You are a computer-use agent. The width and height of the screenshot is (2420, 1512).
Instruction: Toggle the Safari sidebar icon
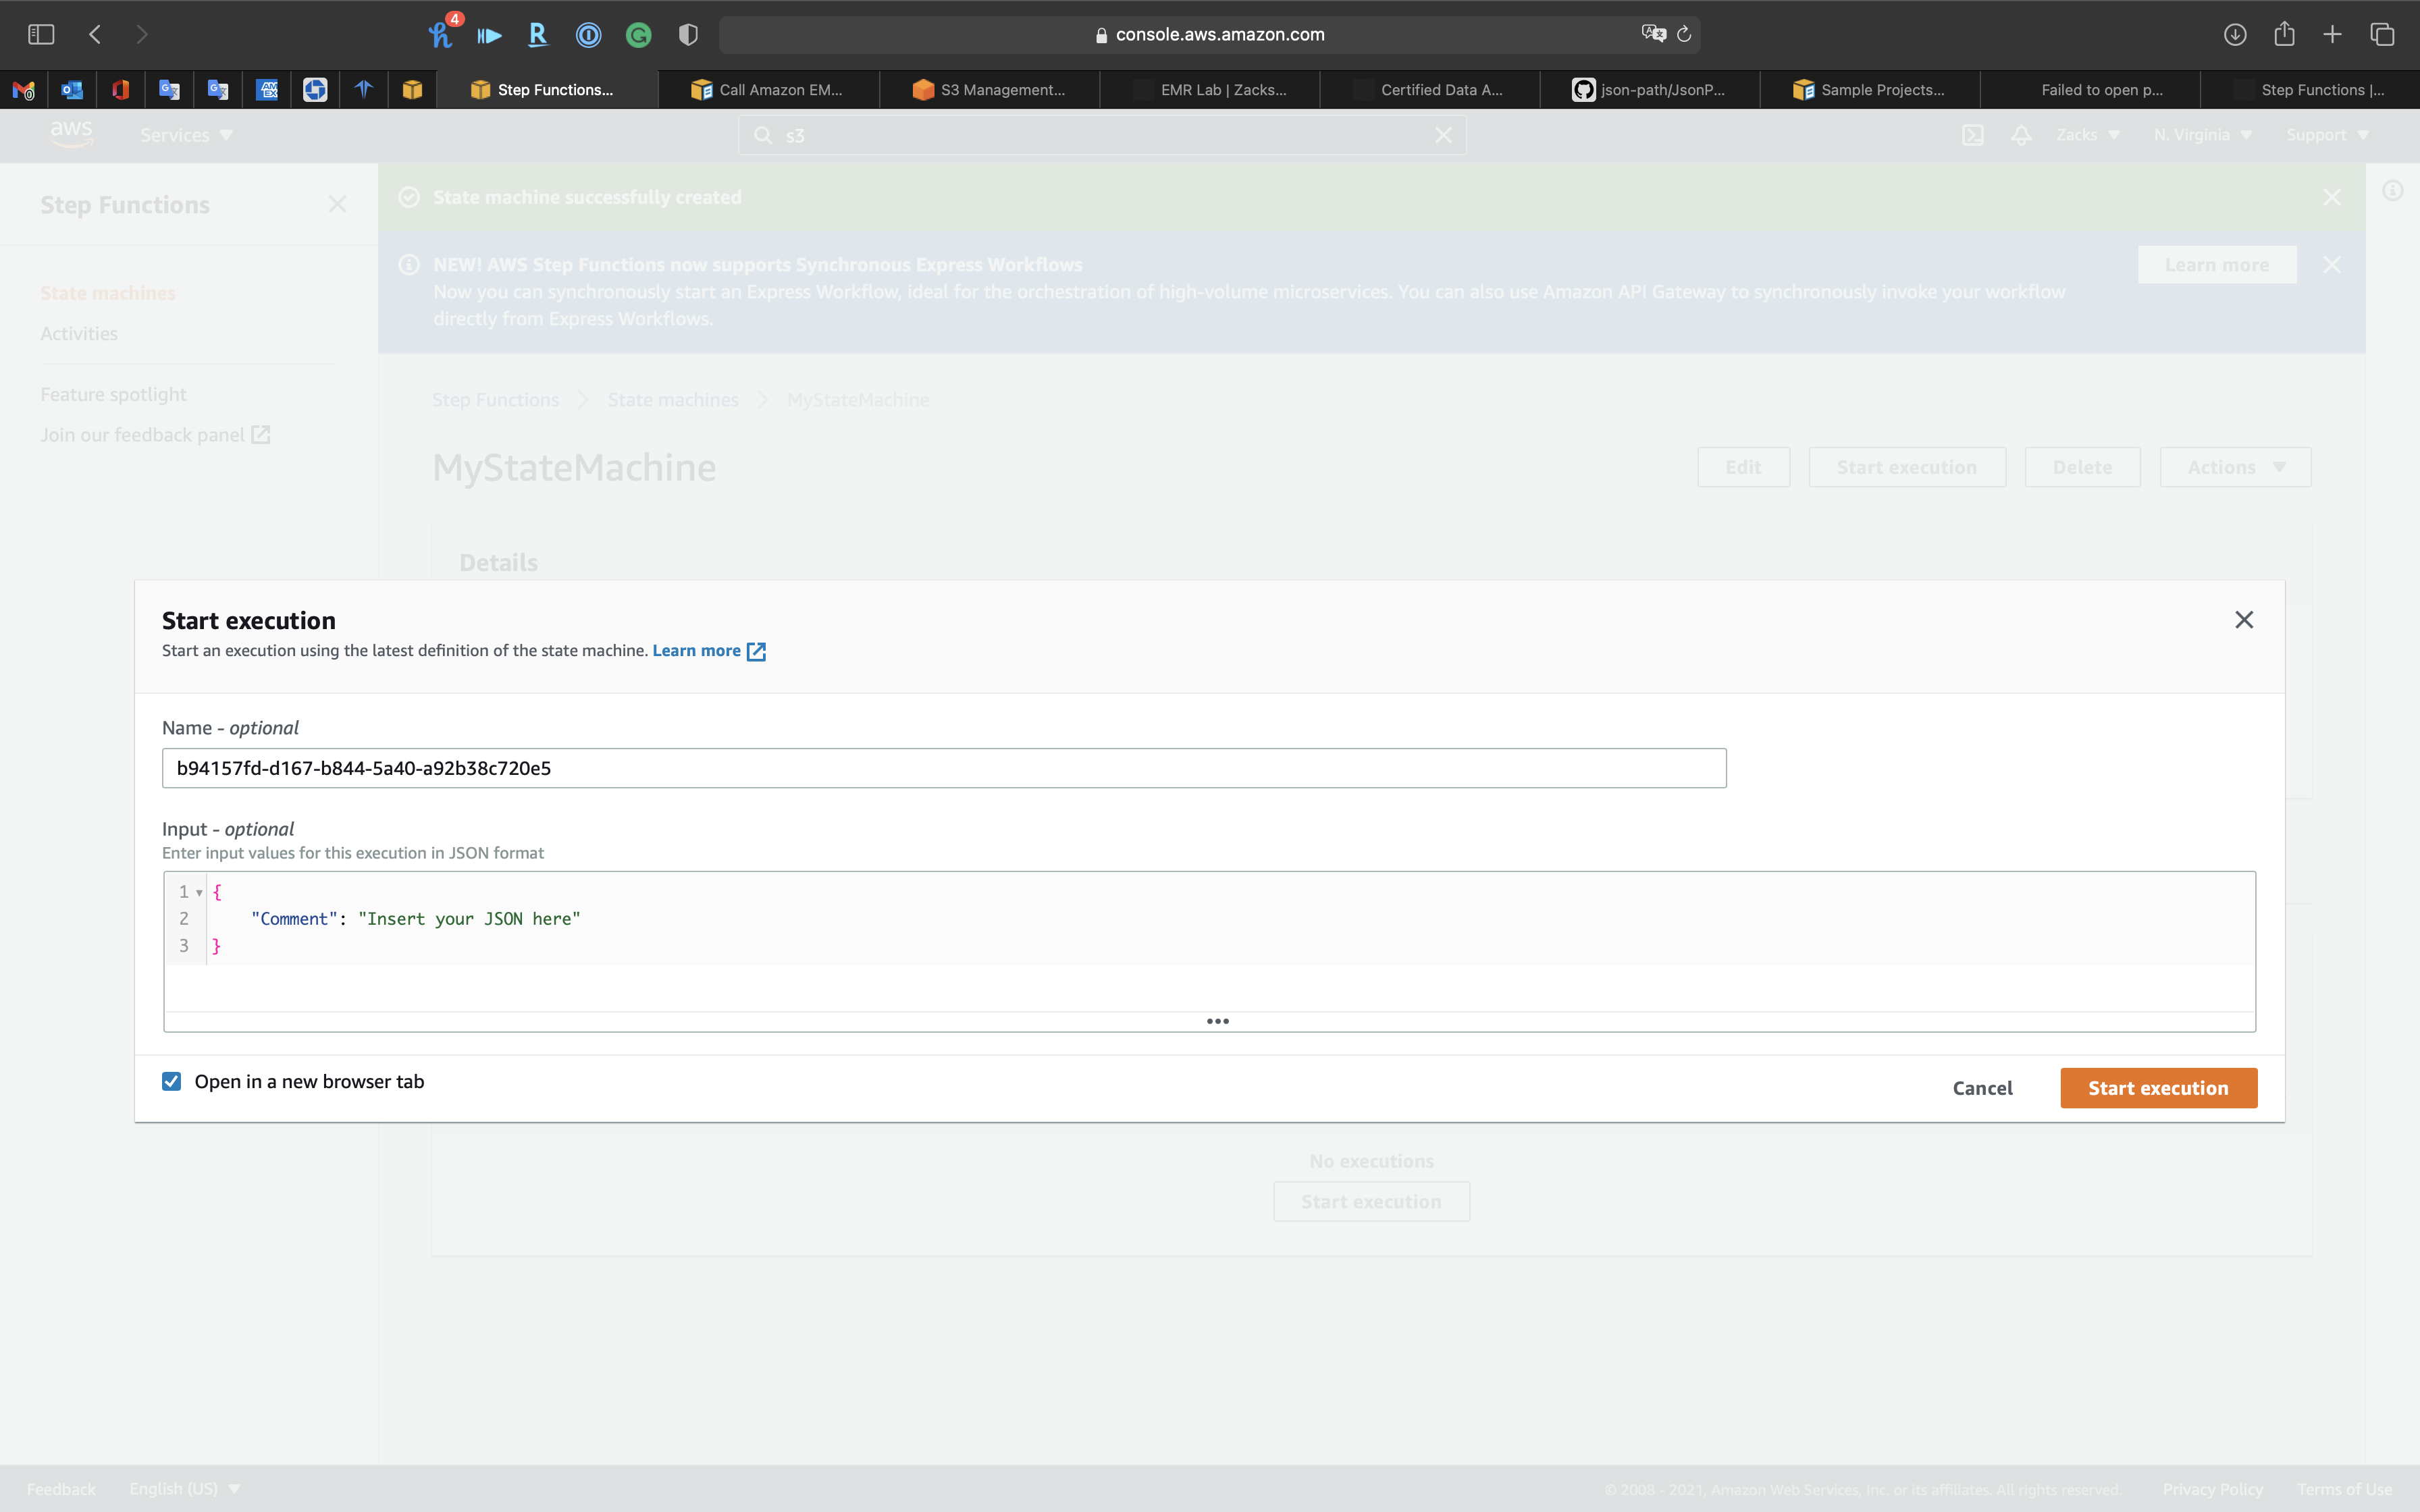pos(41,35)
